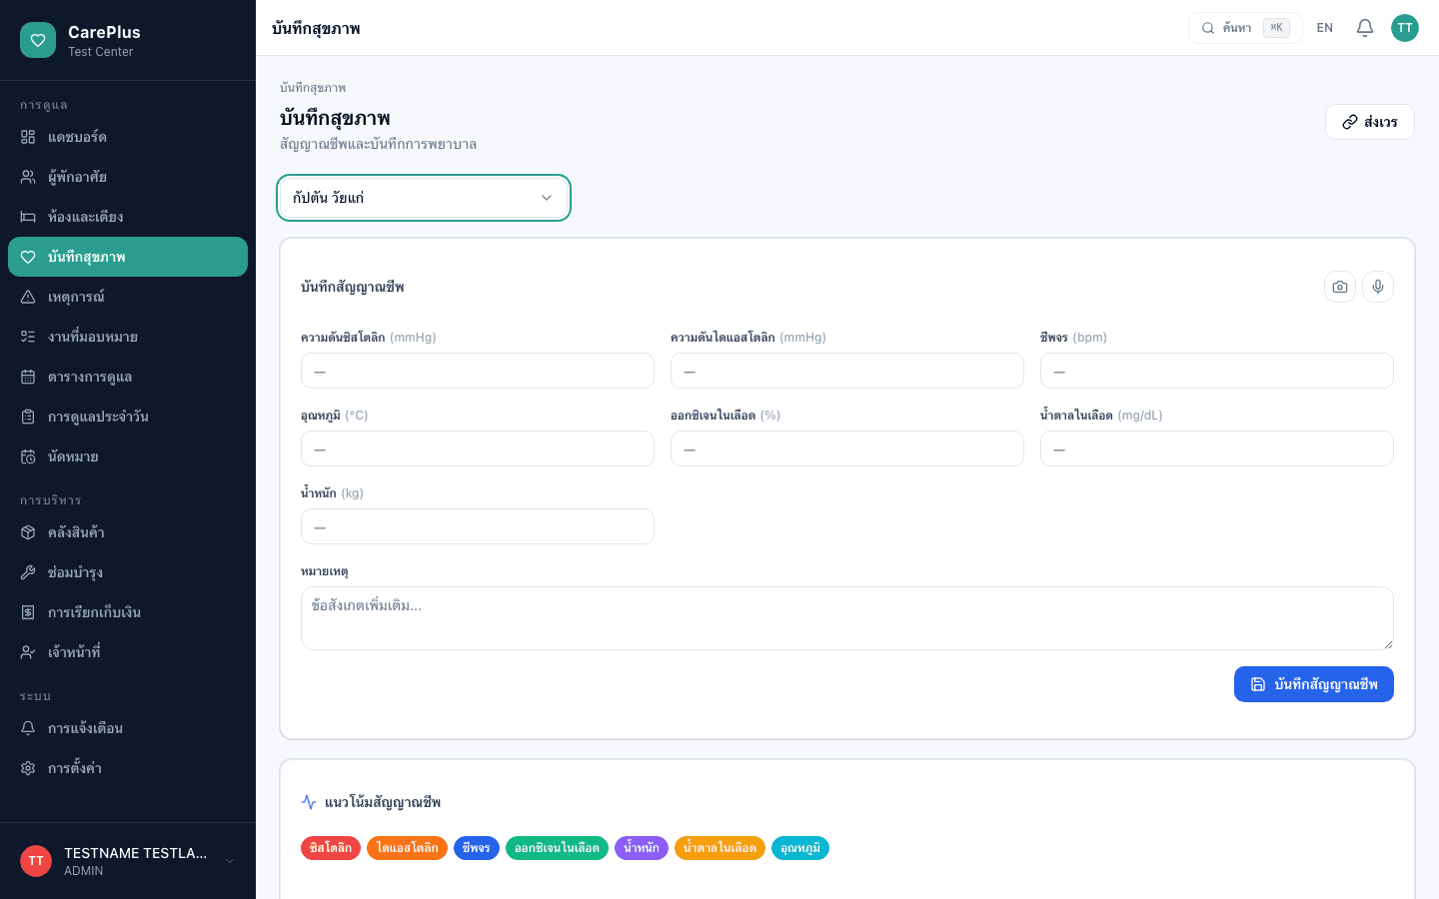The width and height of the screenshot is (1439, 899).
Task: Open the TT user avatar in header
Action: tap(1405, 28)
